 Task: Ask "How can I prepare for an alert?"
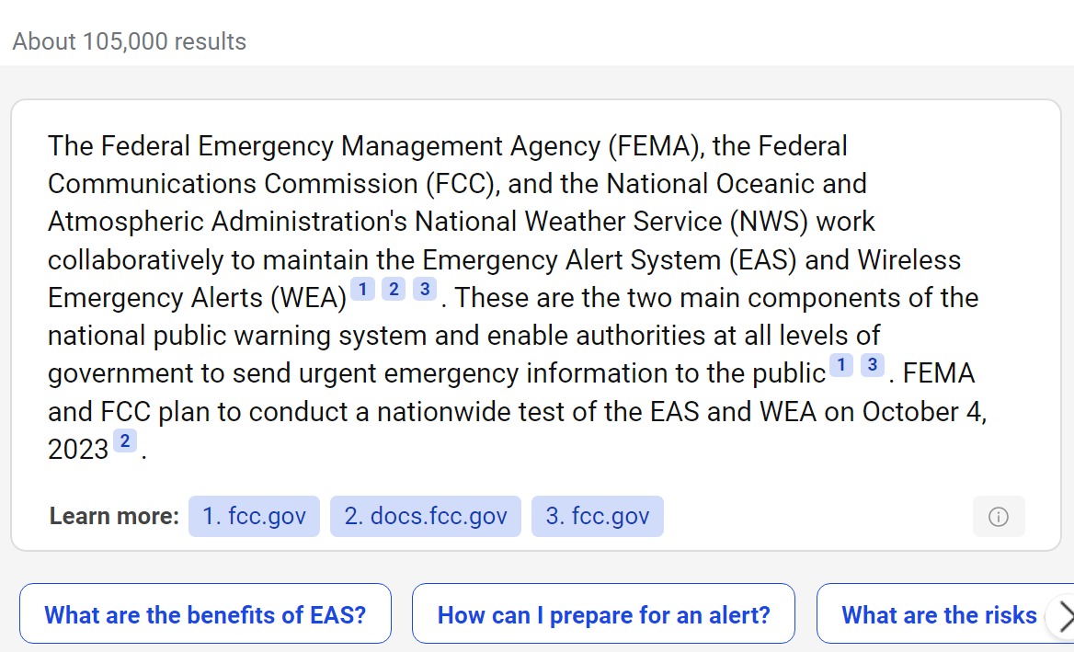point(603,614)
